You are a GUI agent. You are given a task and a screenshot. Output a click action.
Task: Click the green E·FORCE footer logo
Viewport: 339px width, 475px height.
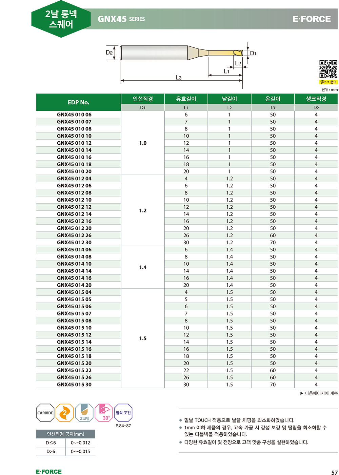pyautogui.click(x=49, y=472)
